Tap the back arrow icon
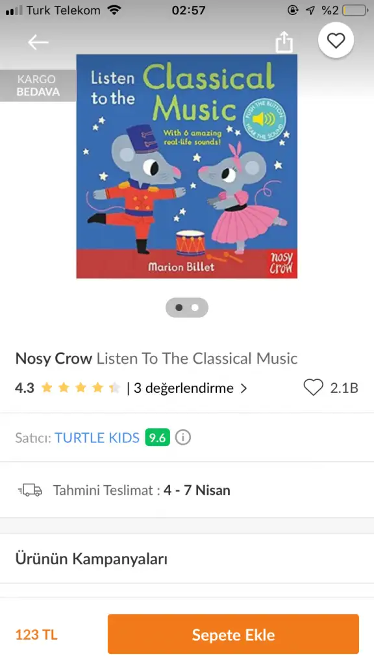Image resolution: width=374 pixels, height=665 pixels. click(x=38, y=42)
